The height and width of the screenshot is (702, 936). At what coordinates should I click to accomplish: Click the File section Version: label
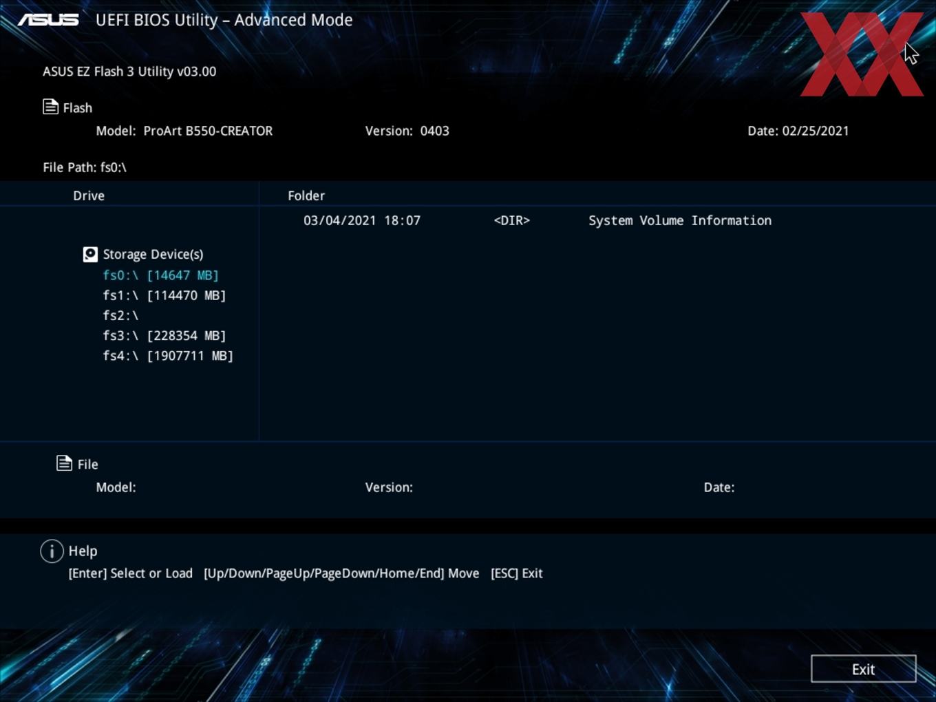pyautogui.click(x=389, y=487)
